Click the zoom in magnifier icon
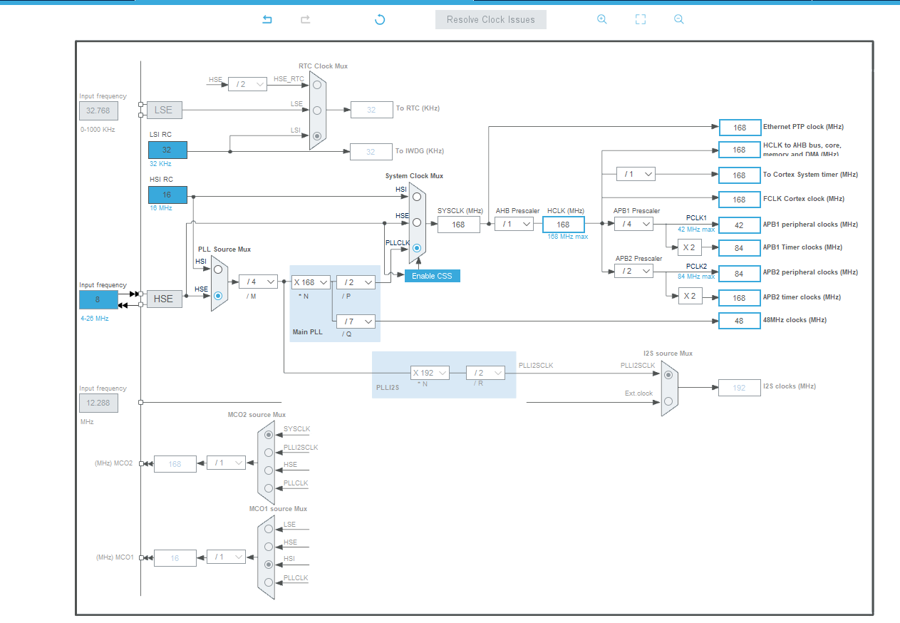The width and height of the screenshot is (900, 623). [602, 19]
